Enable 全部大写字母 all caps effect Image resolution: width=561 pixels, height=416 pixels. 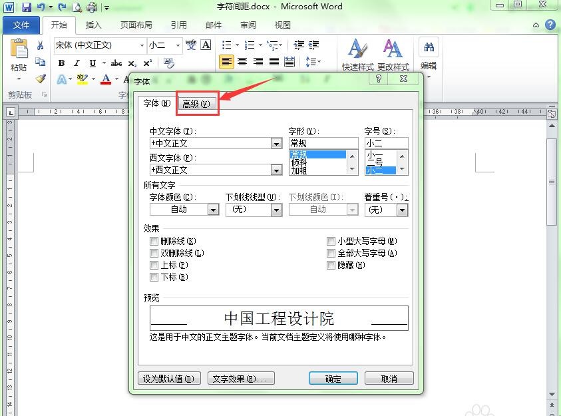tap(331, 253)
